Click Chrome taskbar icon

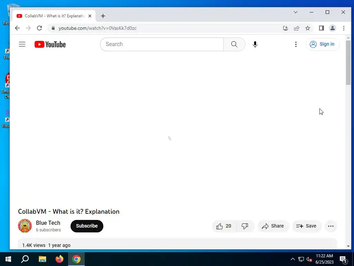tap(76, 259)
